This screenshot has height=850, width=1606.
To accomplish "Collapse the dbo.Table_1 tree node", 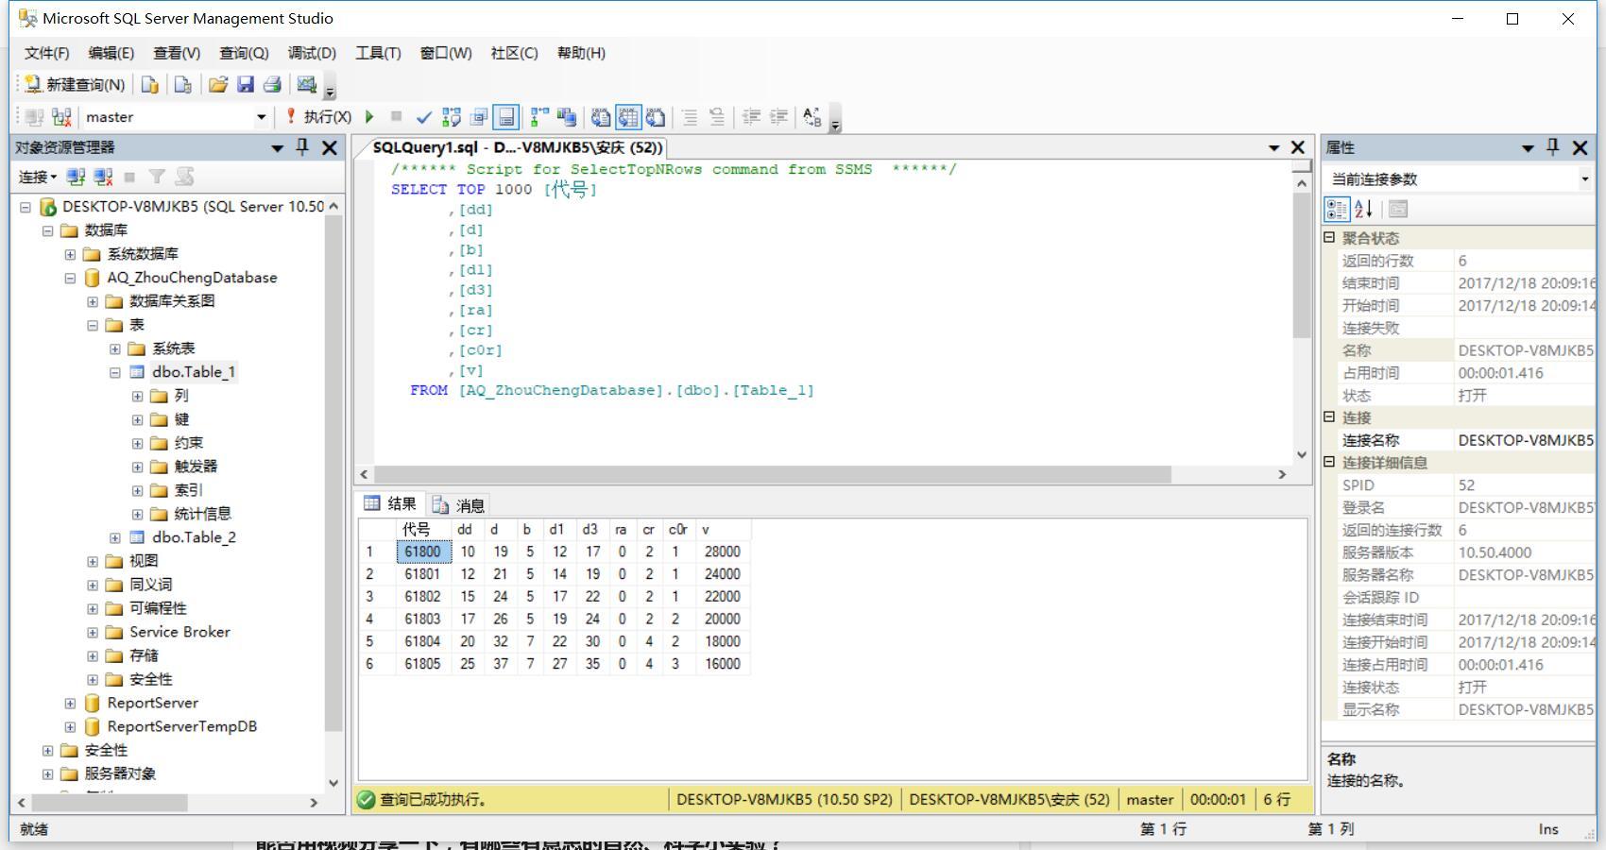I will pyautogui.click(x=115, y=371).
